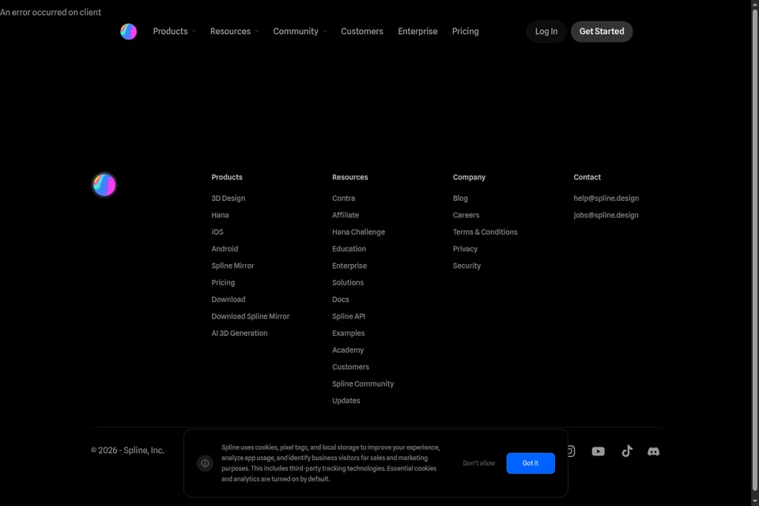The height and width of the screenshot is (506, 759).
Task: Open the AI 3D Generation link
Action: tap(240, 333)
